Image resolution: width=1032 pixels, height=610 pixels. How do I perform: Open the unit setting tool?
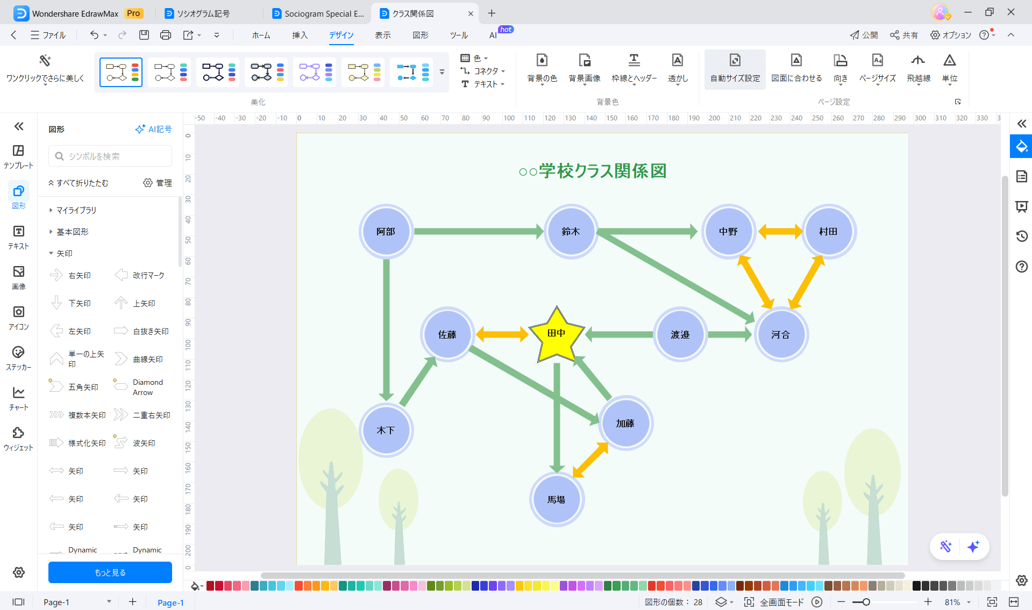tap(950, 69)
